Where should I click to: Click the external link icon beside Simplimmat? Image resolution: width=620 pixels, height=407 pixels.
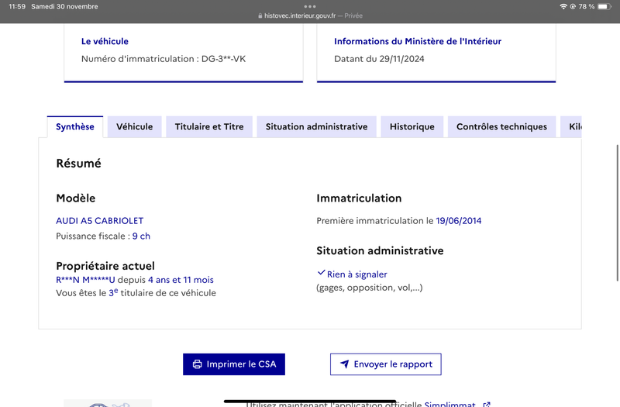pos(487,404)
